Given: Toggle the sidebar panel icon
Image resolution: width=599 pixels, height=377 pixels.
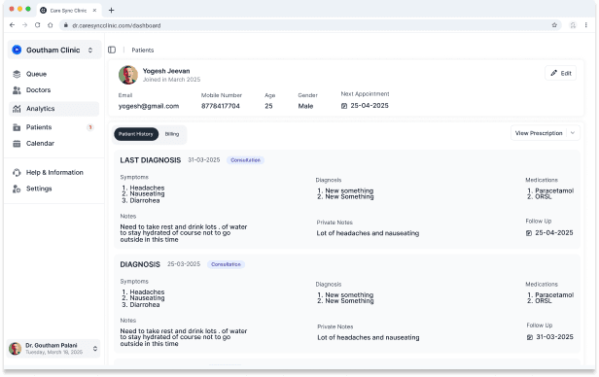Looking at the screenshot, I should pos(112,50).
